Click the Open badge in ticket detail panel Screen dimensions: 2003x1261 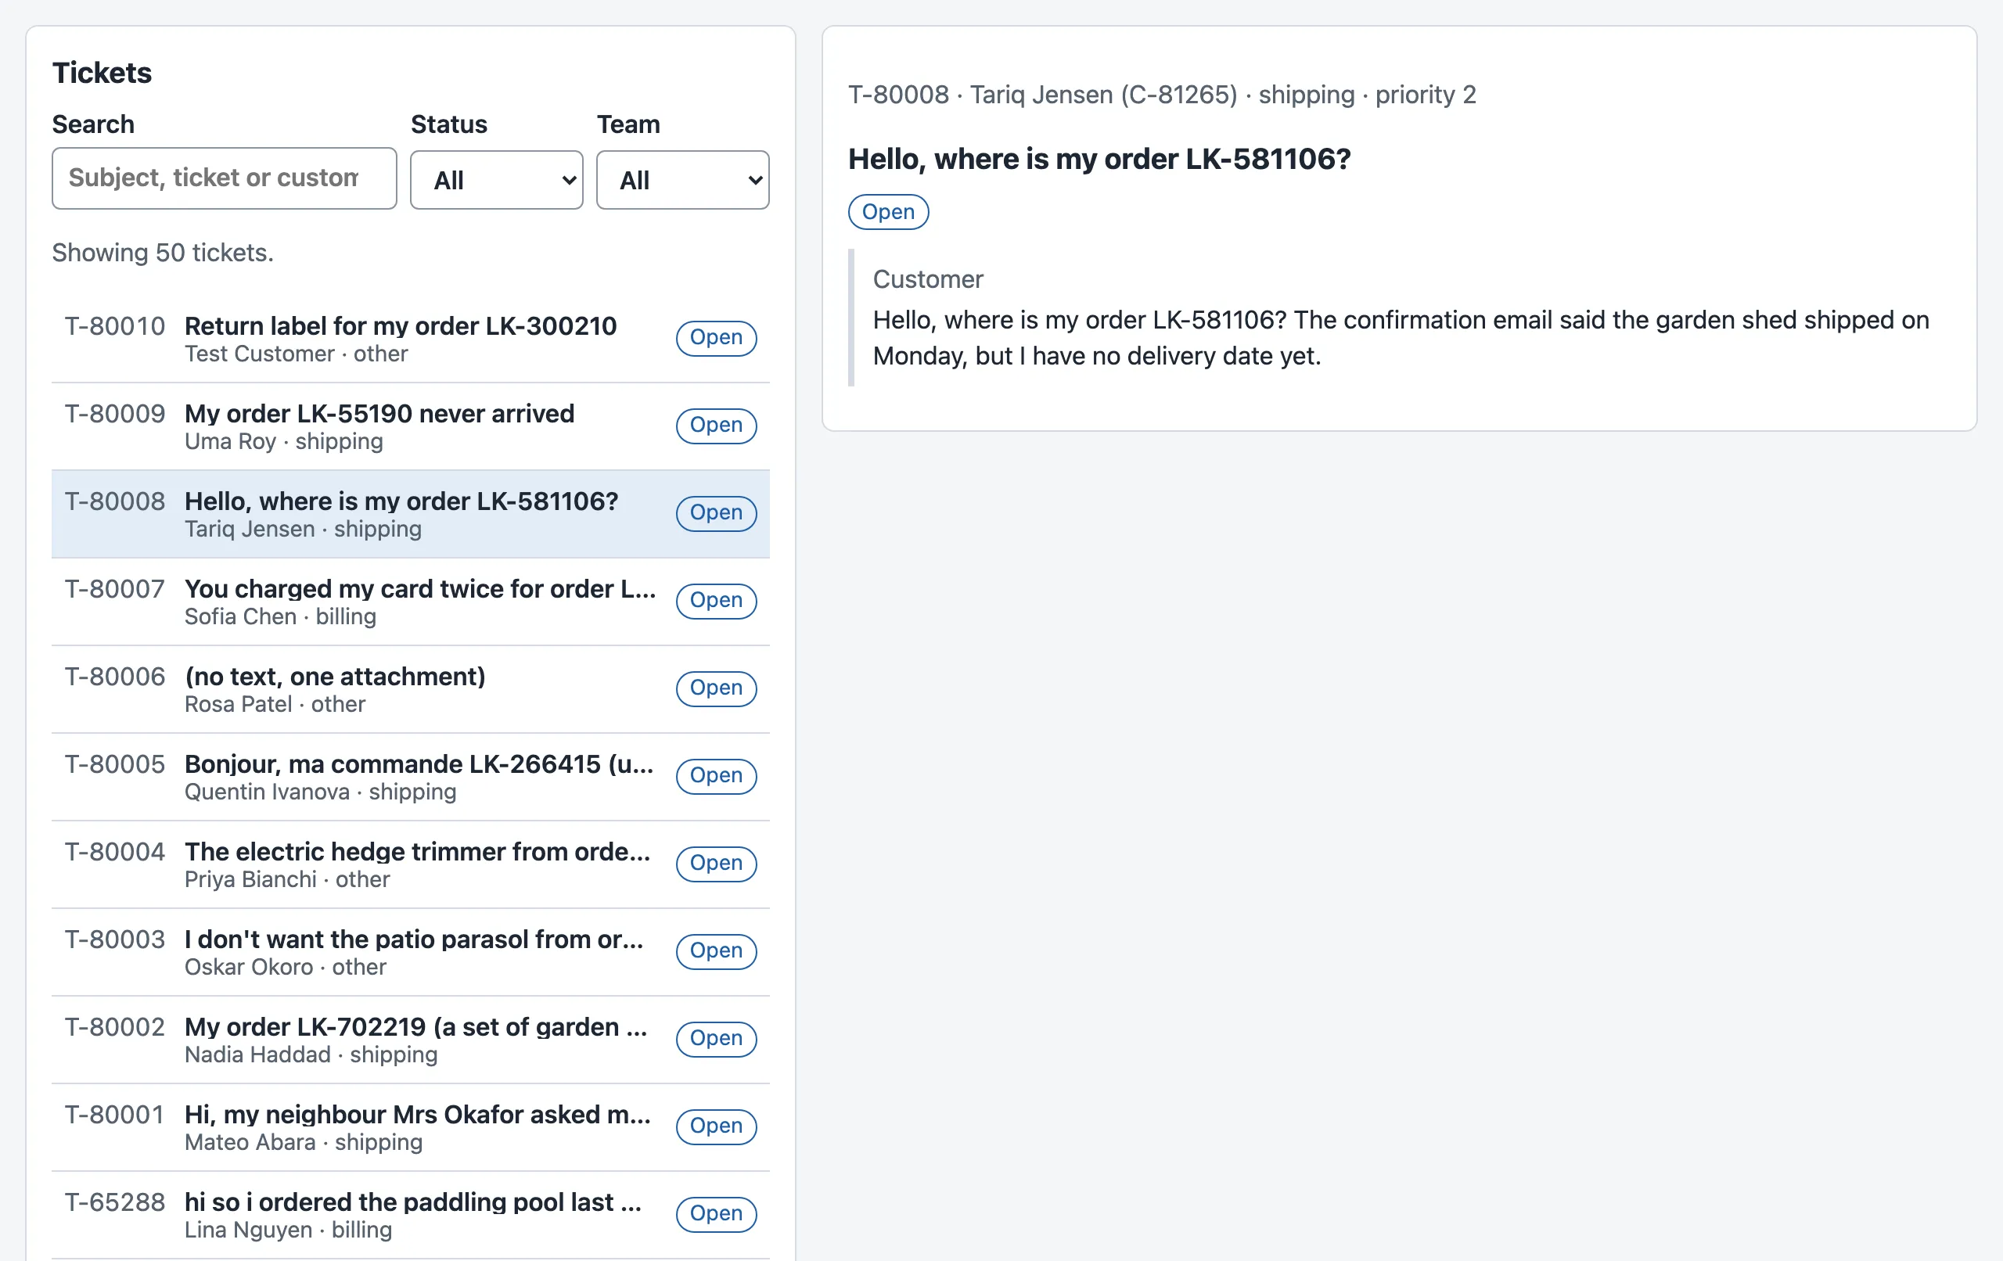pos(887,212)
